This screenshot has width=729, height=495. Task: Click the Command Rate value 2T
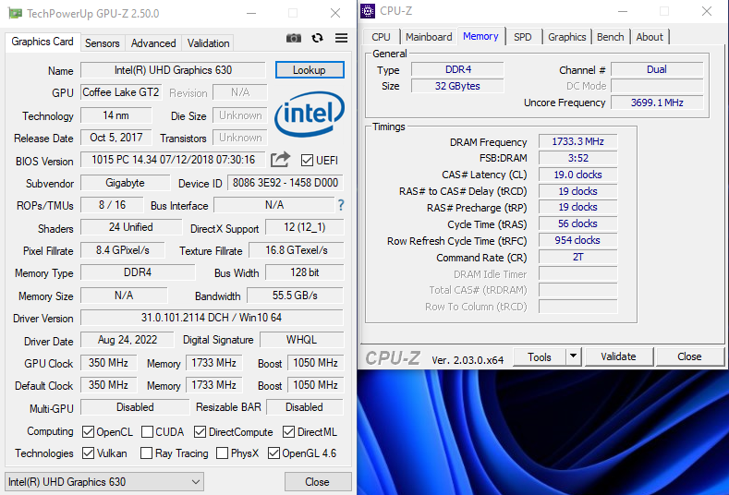click(x=577, y=257)
